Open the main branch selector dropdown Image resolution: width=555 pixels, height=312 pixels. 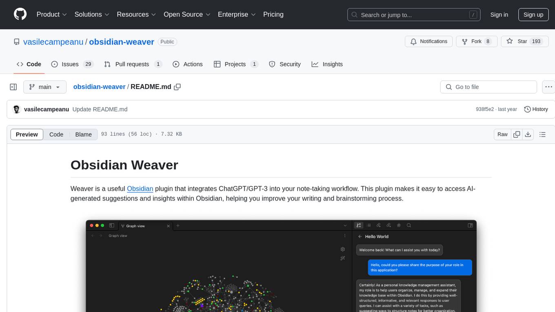pyautogui.click(x=44, y=87)
